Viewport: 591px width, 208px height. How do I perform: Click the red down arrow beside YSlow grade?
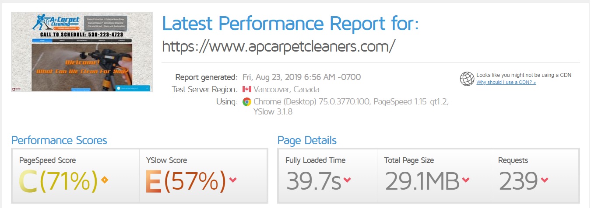pyautogui.click(x=233, y=180)
